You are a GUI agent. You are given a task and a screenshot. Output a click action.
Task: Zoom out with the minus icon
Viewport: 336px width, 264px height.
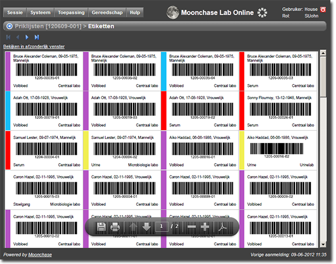[192, 226]
